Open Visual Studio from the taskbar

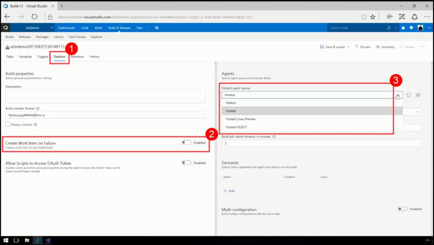[x=47, y=240]
